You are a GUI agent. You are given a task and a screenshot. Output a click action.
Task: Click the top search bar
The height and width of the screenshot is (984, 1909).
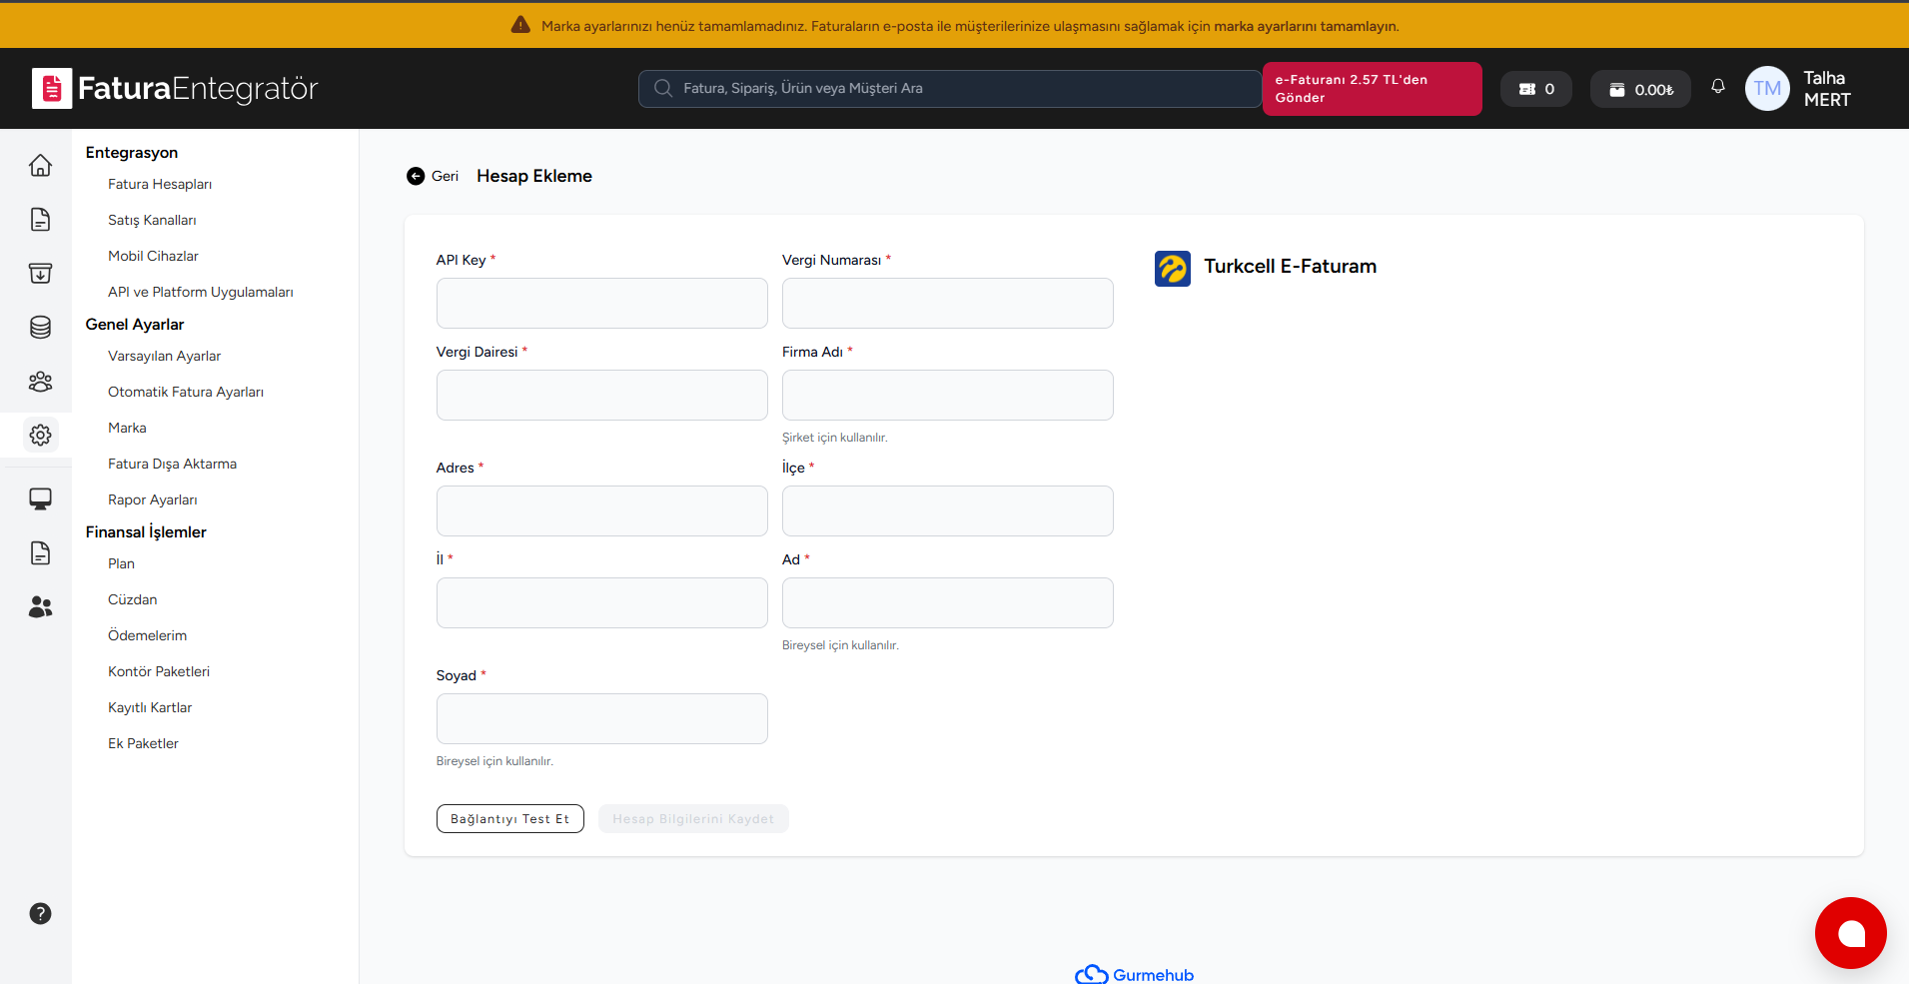tap(950, 89)
